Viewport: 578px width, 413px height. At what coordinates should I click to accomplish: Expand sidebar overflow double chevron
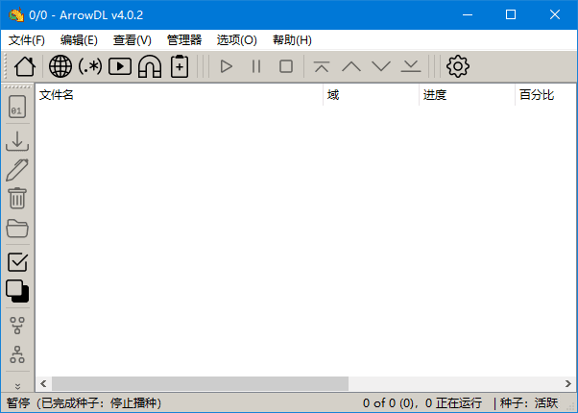[x=17, y=385]
